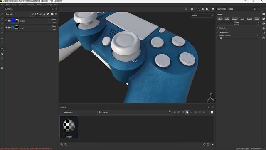Viewport: 266px width, 150px height.
Task: Open the Texture Set Settings sidebar icon
Action: pos(264,19)
